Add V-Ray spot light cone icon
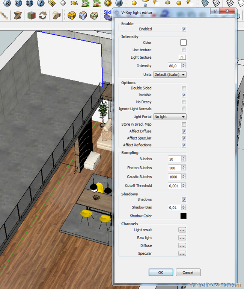This screenshot has width=244, height=289. [x=155, y=2]
